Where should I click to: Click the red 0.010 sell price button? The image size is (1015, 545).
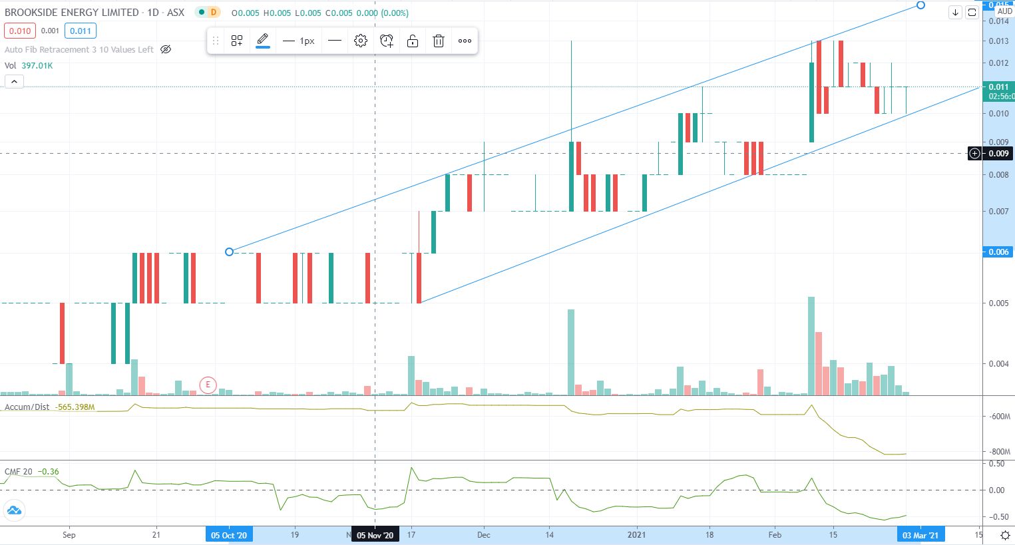pyautogui.click(x=20, y=31)
